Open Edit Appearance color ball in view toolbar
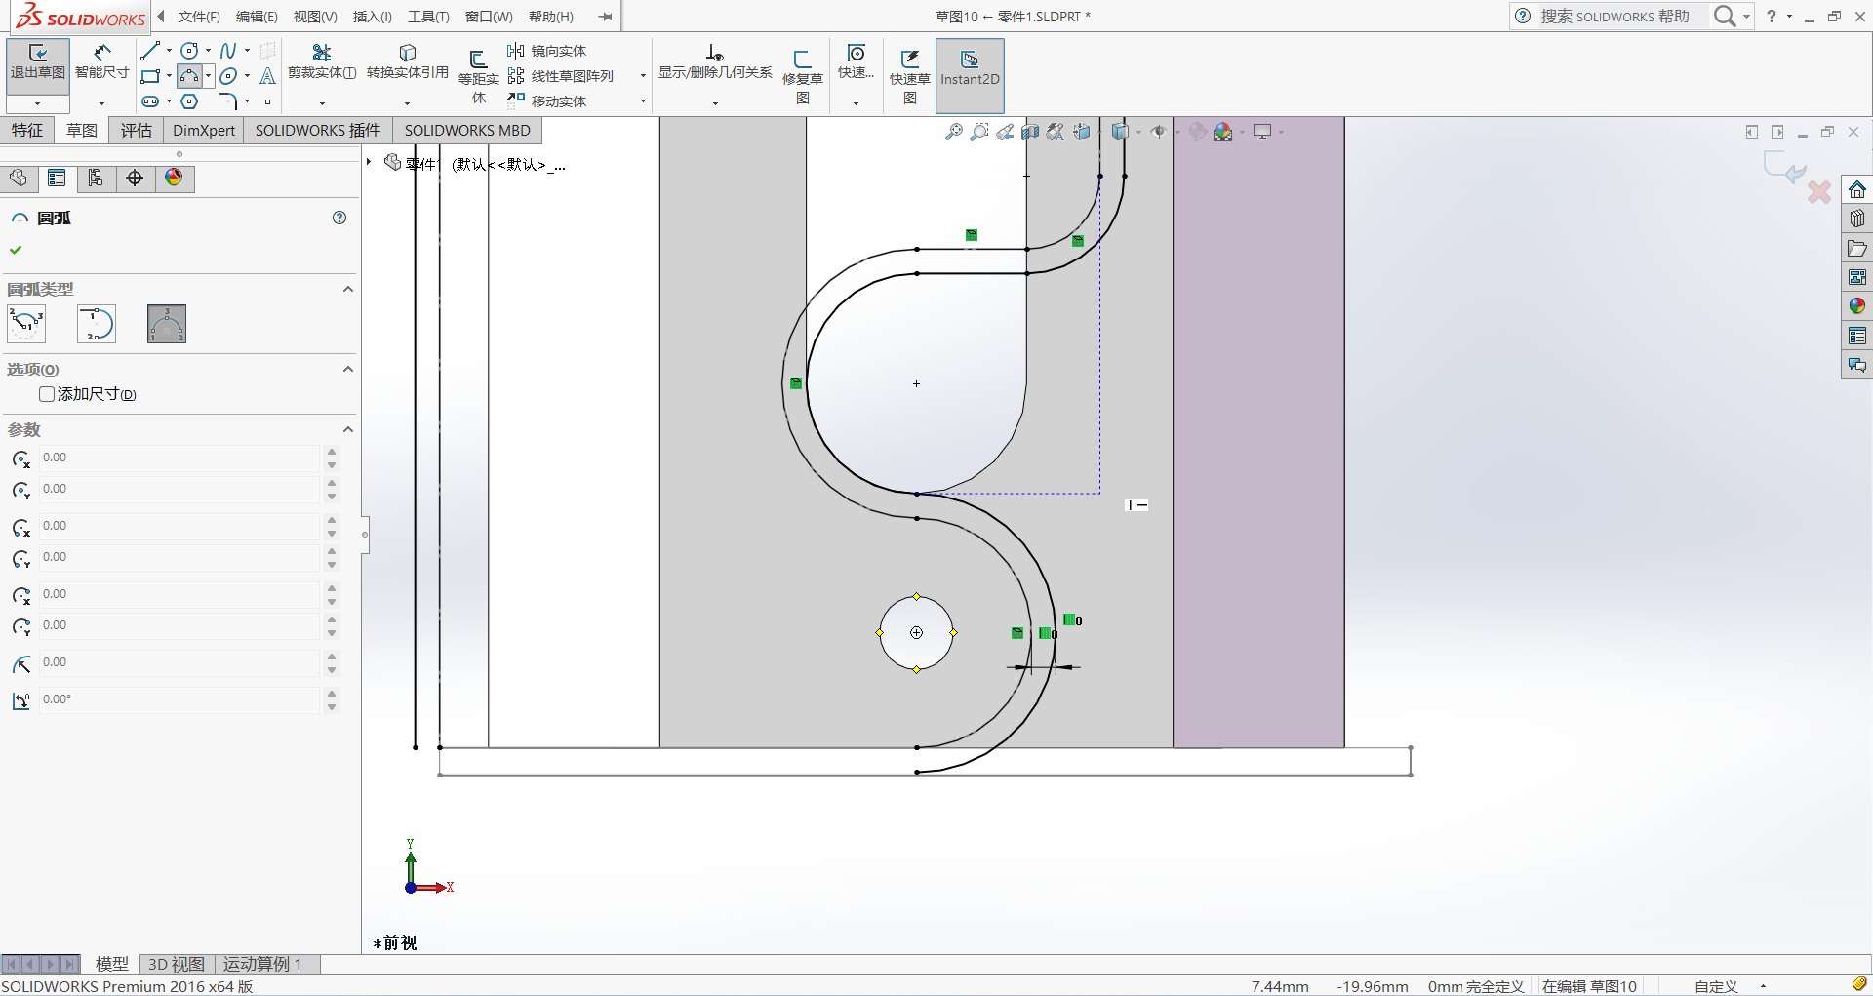The image size is (1873, 996). (1197, 132)
